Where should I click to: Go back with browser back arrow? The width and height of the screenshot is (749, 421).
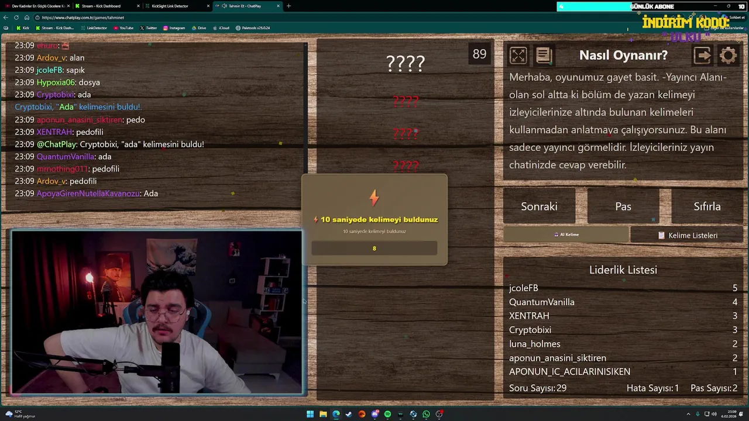[x=5, y=18]
